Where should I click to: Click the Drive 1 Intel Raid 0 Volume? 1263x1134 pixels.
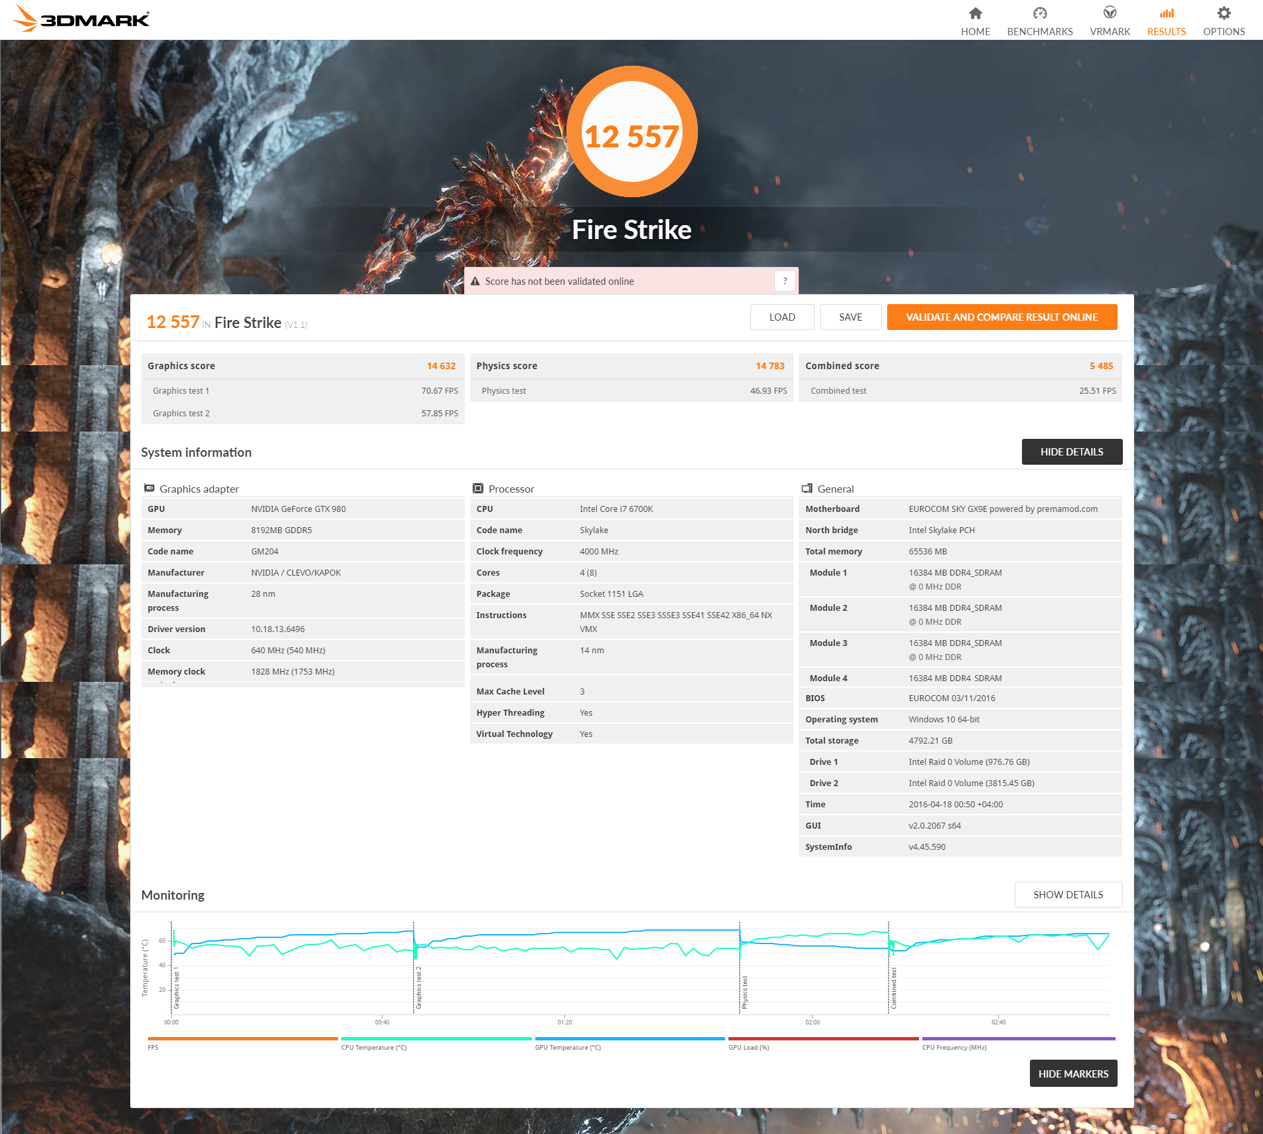969,762
